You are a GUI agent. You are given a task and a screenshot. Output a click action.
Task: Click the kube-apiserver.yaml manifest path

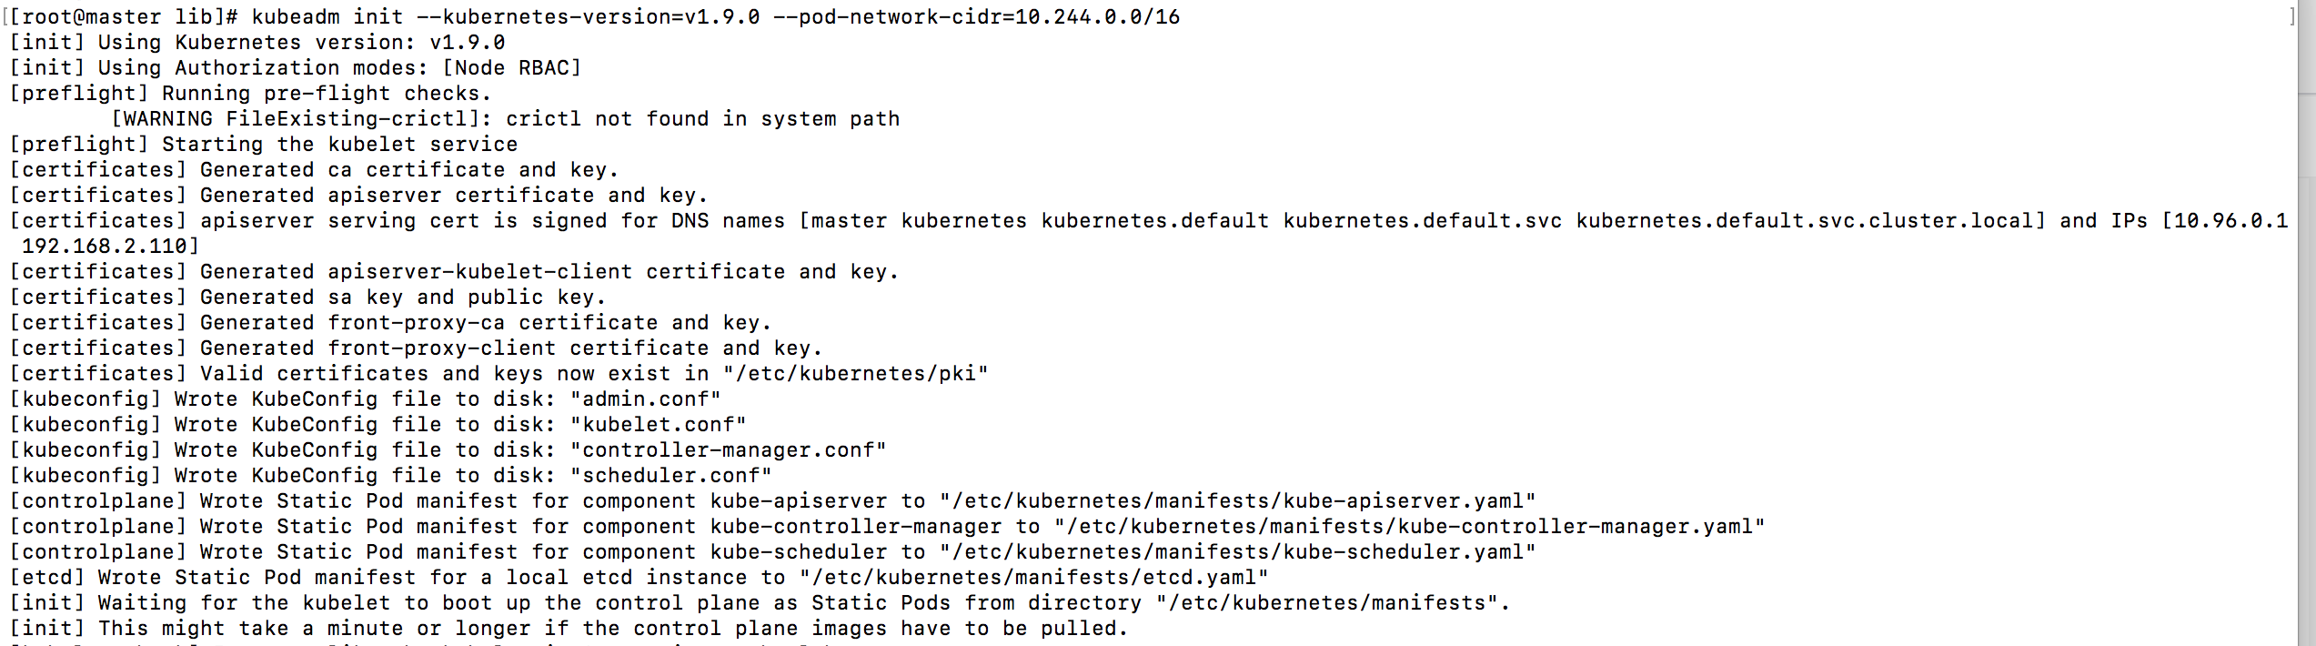coord(1237,500)
